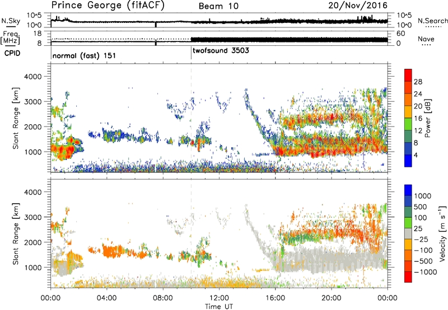This screenshot has width=448, height=310.
Task: Click the 3000 tick on velocity panel axis
Action: [33, 217]
